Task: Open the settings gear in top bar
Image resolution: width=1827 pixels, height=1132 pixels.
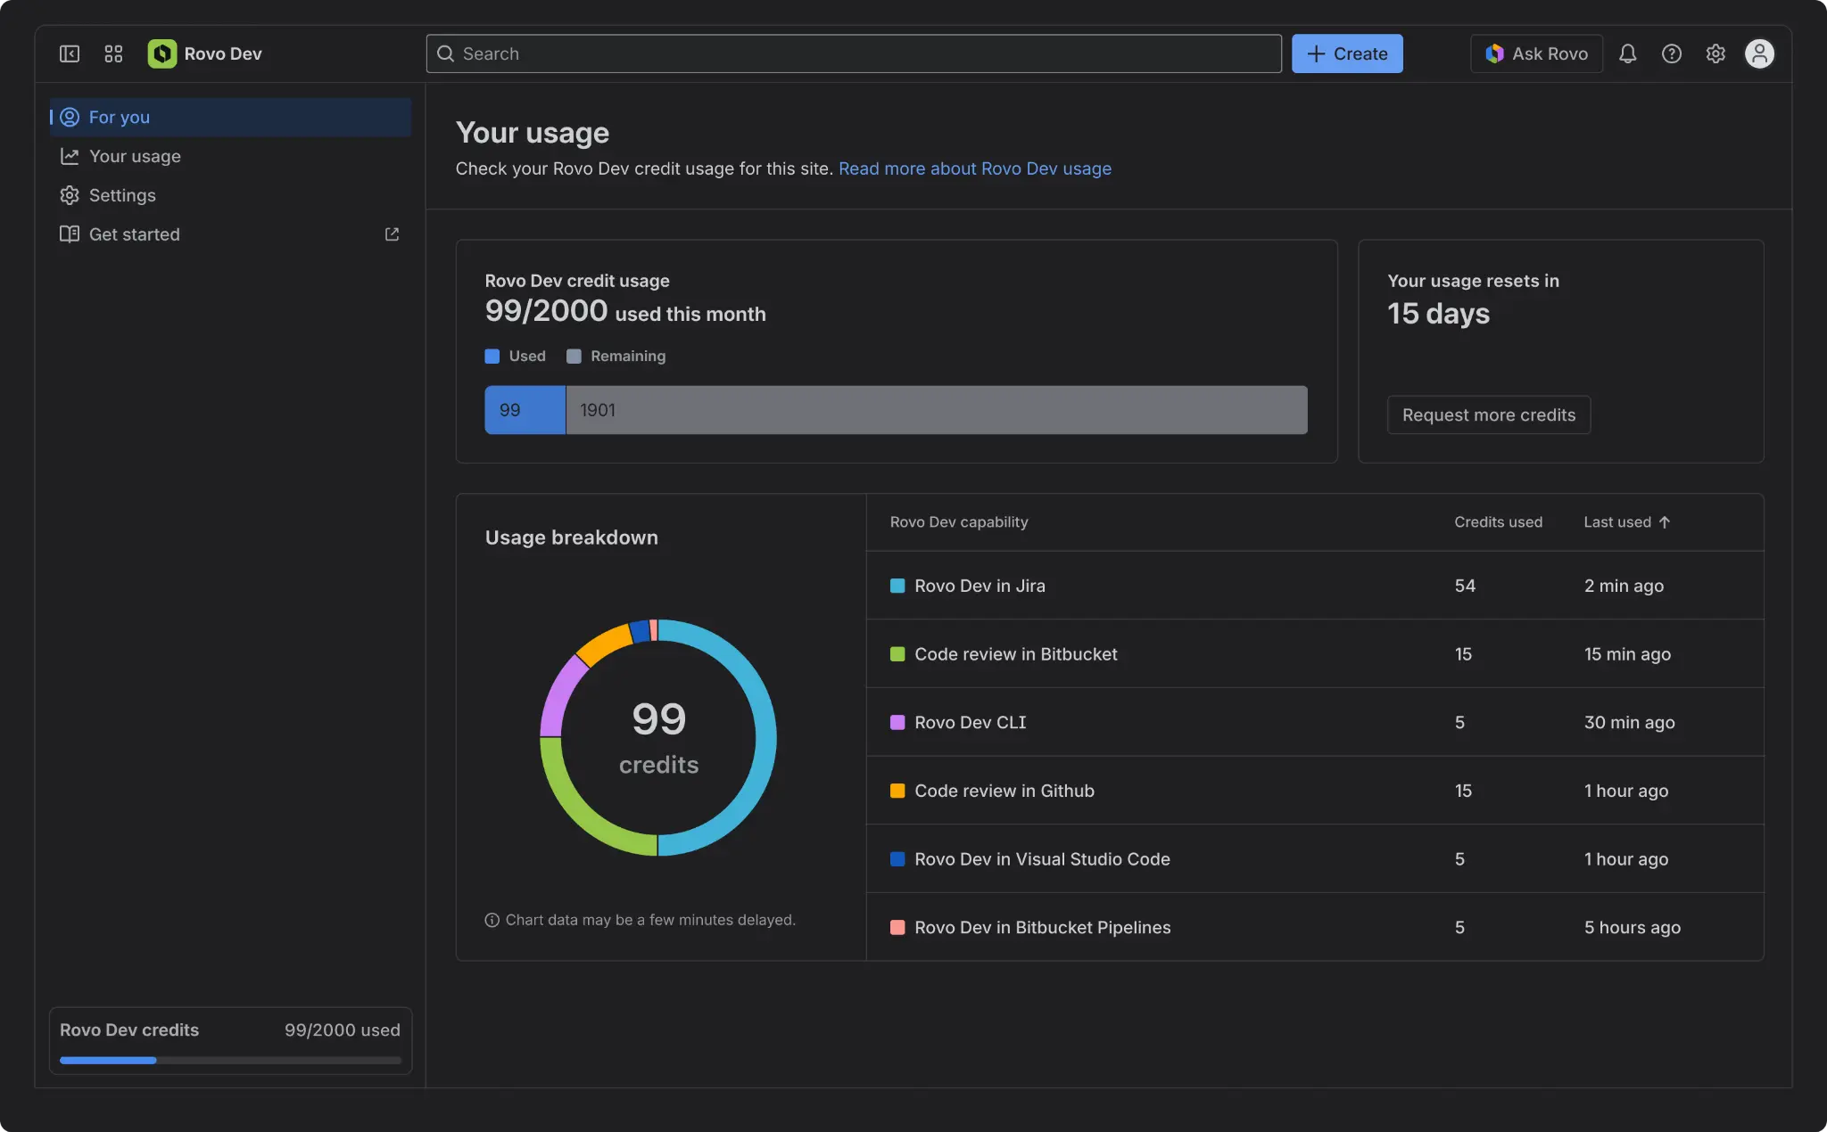Action: 1715,53
